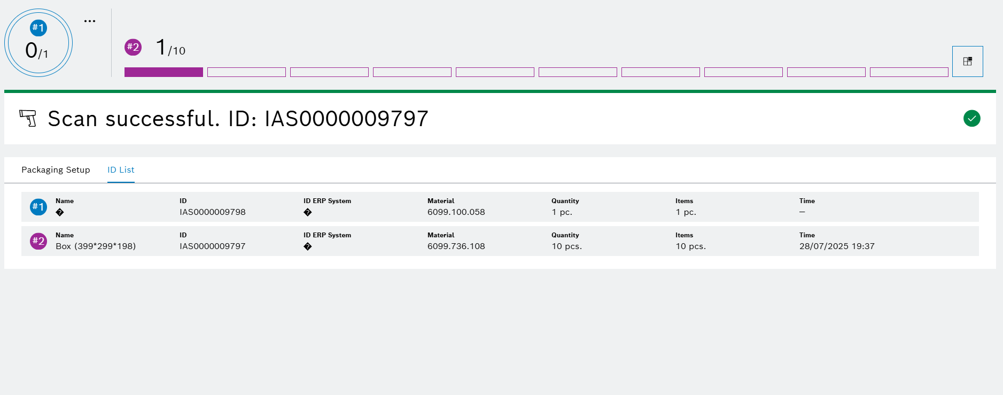Click the barcode scanner icon
Screen dimensions: 1003x395
28,118
